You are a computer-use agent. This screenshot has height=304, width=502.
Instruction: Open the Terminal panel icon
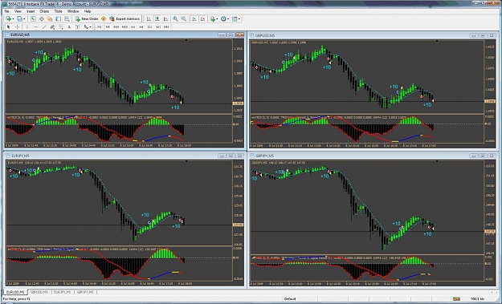tap(59, 19)
